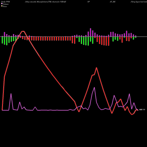This screenshot has width=147, height=147.
Task: Click the '(Niraj Ispat Ind Ltd)' company name
Action: click(x=138, y=2)
